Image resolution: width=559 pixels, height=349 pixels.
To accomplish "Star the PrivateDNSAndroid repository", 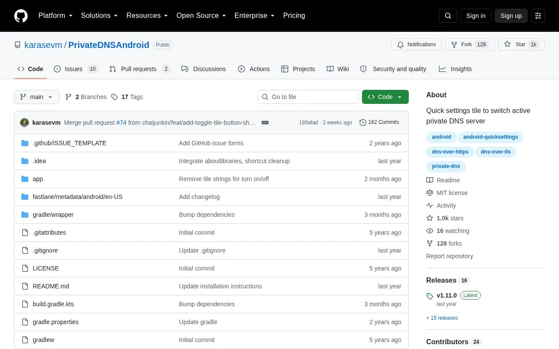I will pyautogui.click(x=521, y=44).
